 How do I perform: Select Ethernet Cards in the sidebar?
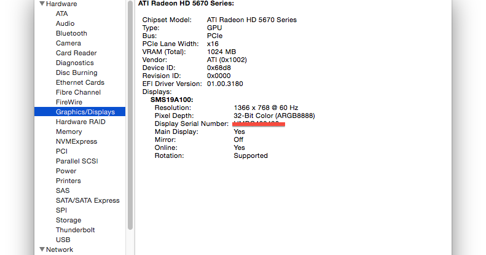pos(80,82)
